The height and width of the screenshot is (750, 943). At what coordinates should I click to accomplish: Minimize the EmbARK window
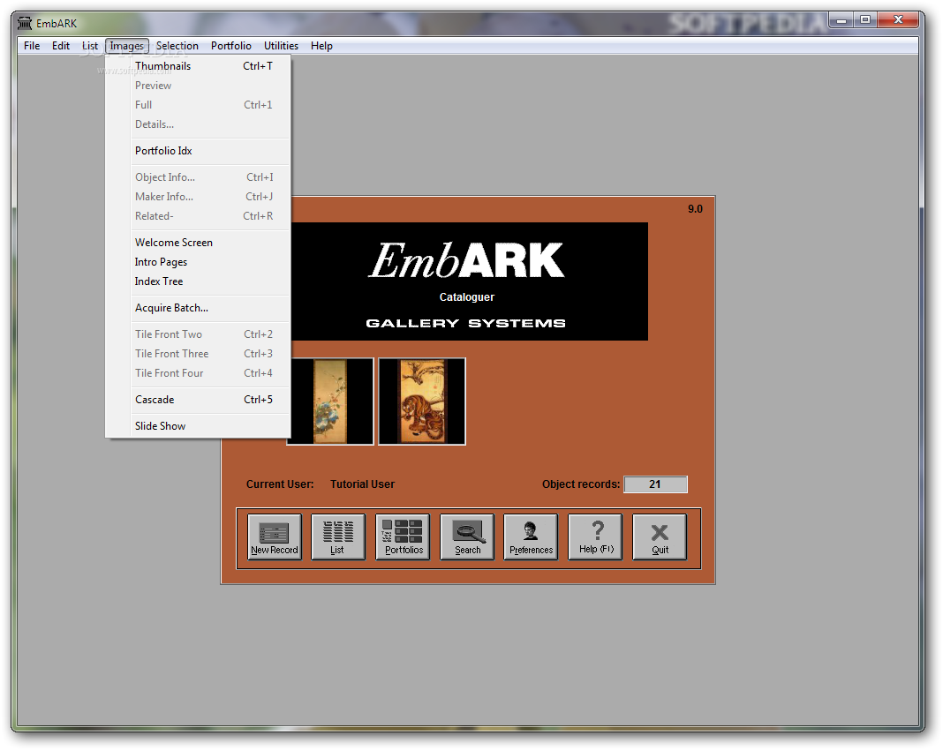[x=841, y=21]
